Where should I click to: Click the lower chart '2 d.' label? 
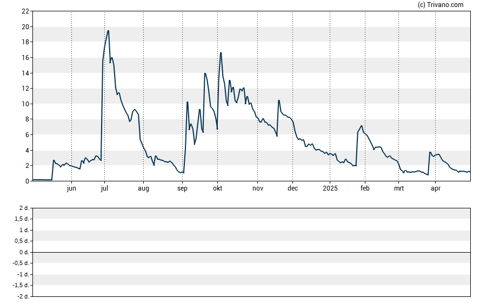point(24,208)
